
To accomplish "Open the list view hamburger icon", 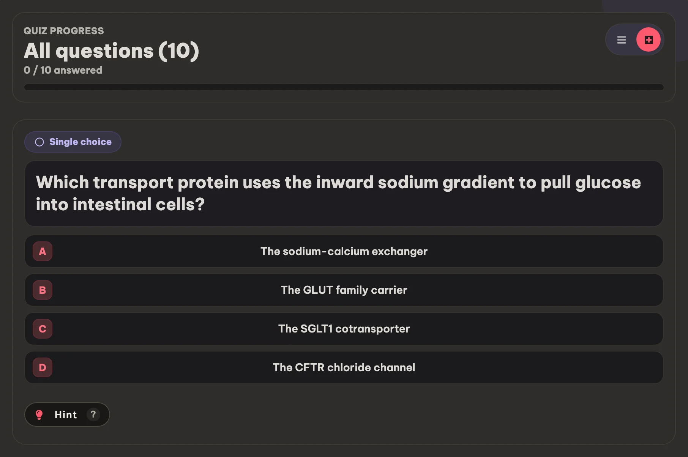I will (621, 40).
